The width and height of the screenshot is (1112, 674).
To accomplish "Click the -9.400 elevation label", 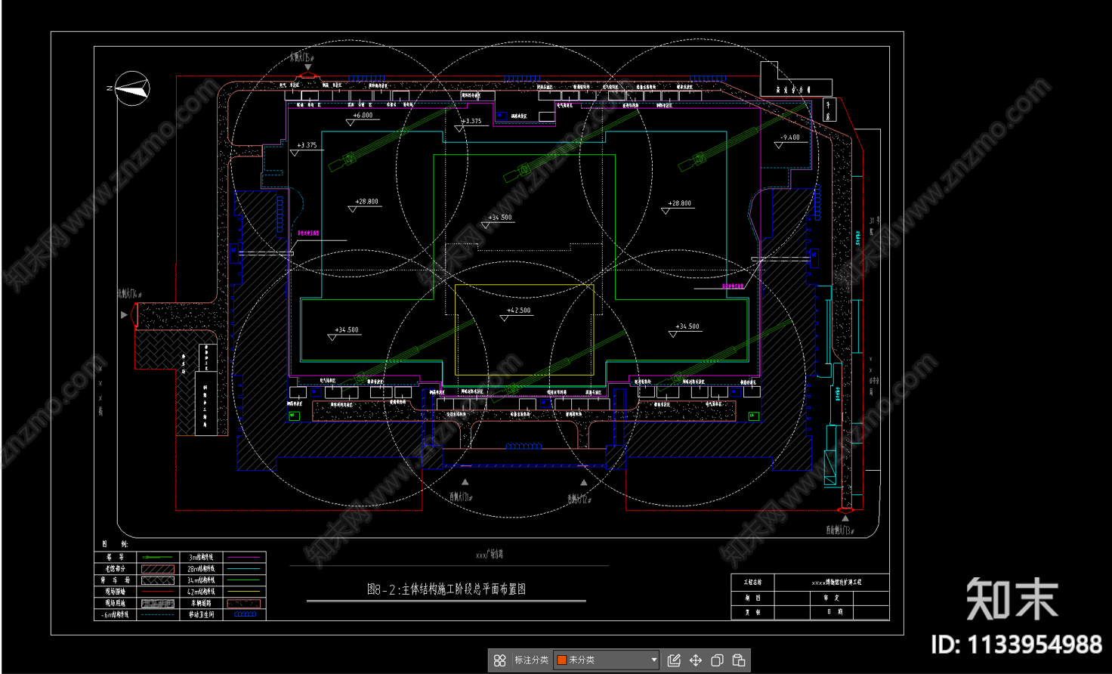I will [790, 138].
